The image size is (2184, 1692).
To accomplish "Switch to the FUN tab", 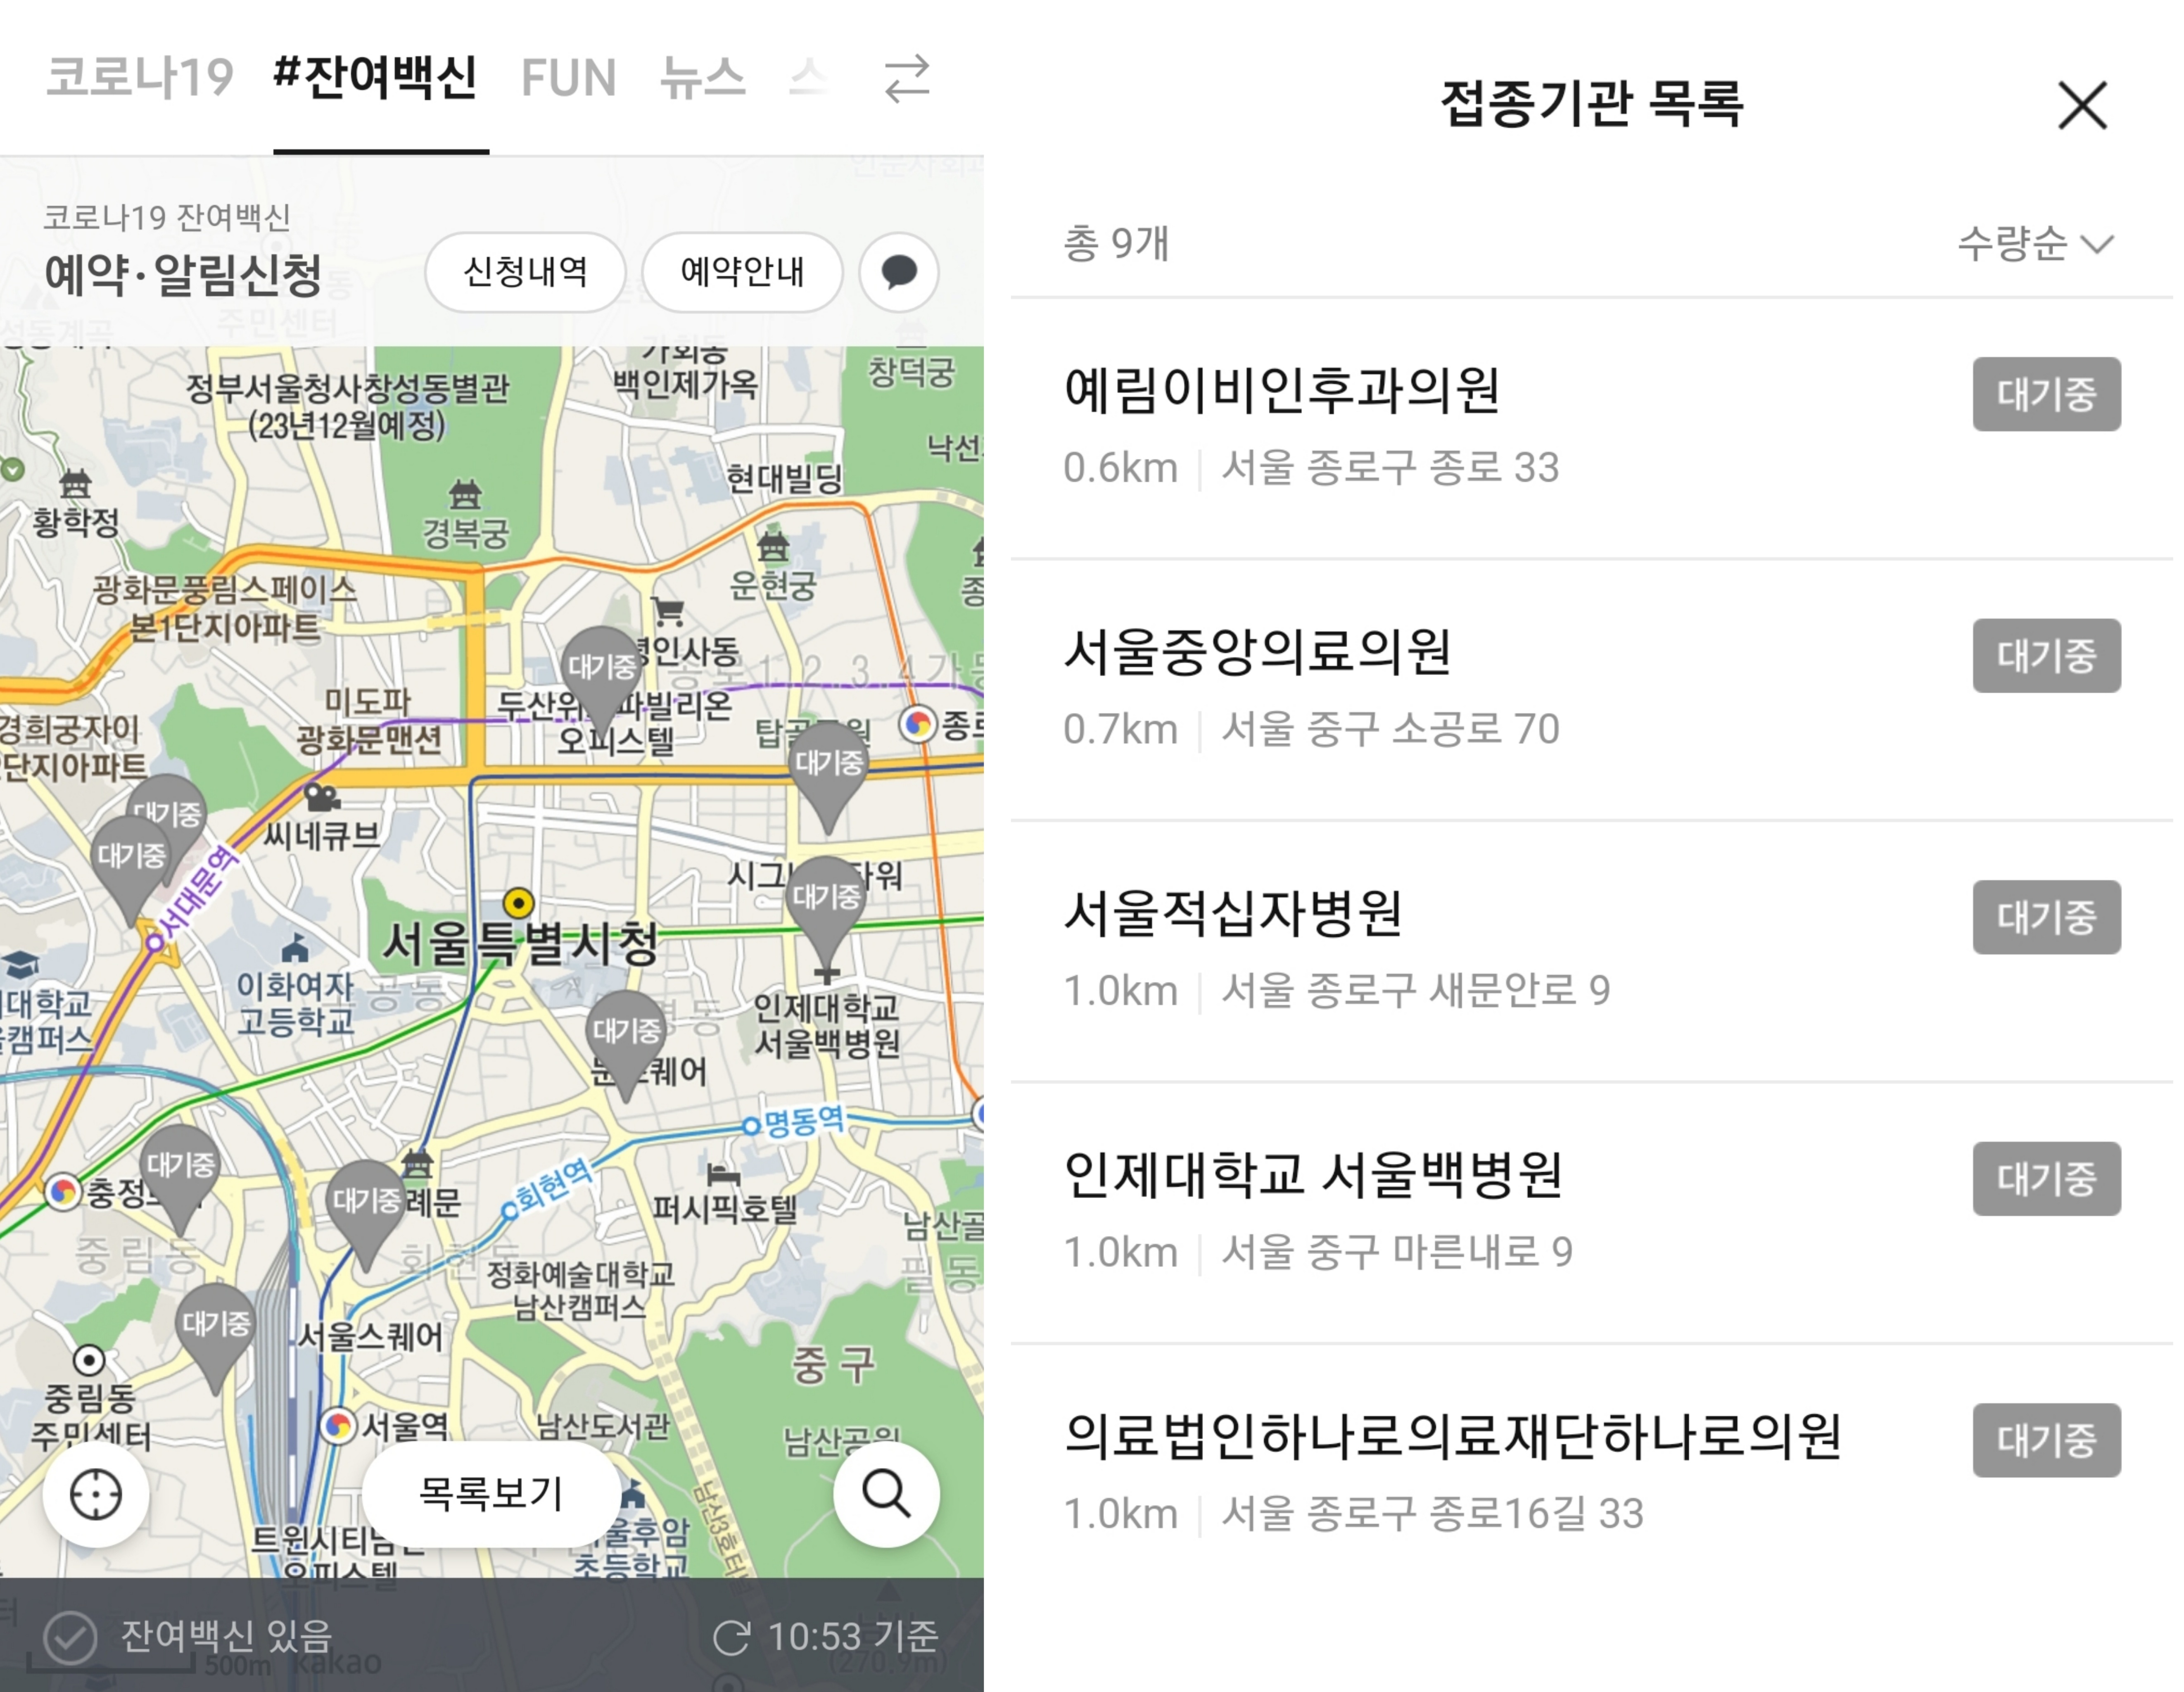I will coord(569,78).
